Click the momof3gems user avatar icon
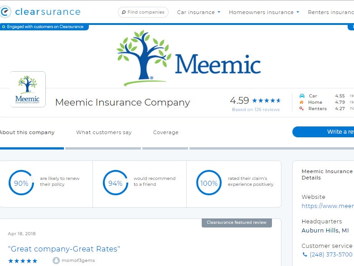Viewport: 354px width, 266px height. [56, 261]
